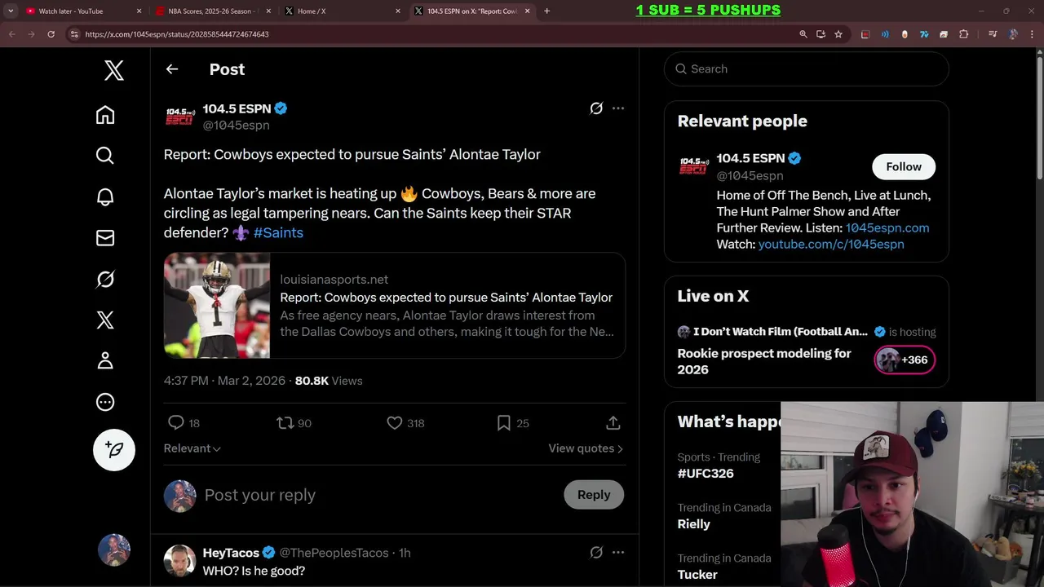Follow 104.5 ESPN
The width and height of the screenshot is (1044, 587).
[x=904, y=166]
